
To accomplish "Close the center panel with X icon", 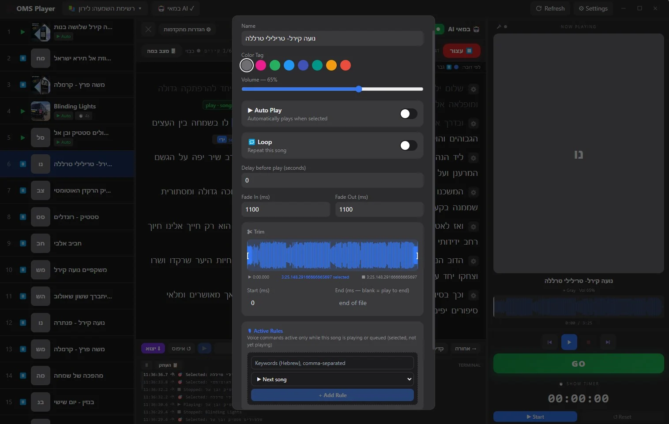I will (148, 29).
